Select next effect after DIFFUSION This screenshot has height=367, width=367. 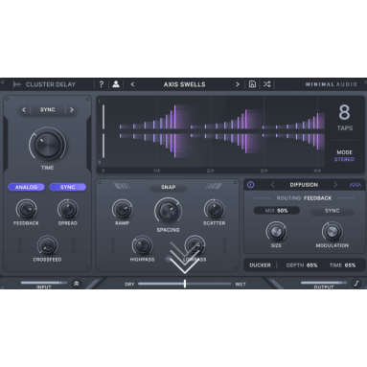pyautogui.click(x=335, y=185)
